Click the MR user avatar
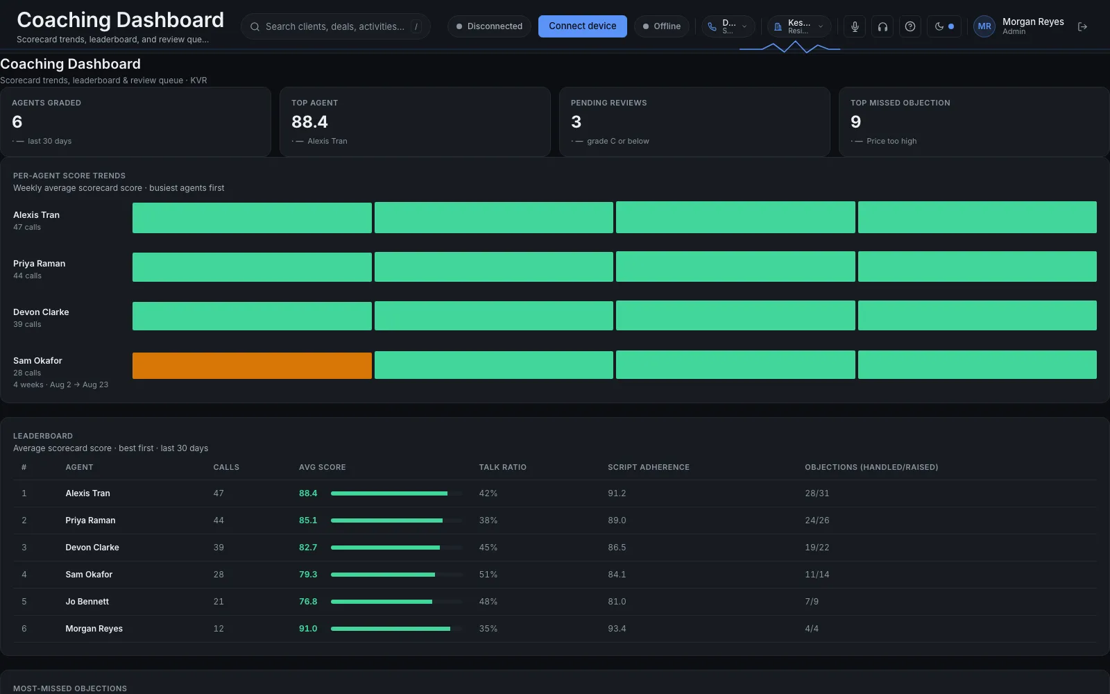Viewport: 1110px width, 694px height. pyautogui.click(x=984, y=26)
